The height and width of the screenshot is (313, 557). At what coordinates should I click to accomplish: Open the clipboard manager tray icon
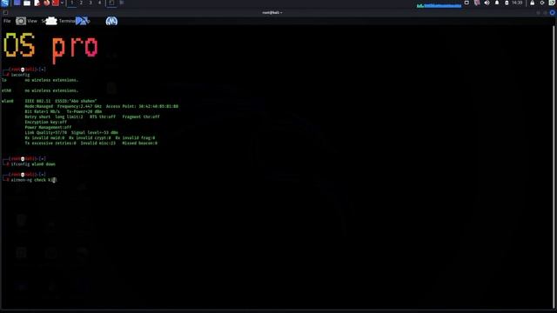click(477, 3)
